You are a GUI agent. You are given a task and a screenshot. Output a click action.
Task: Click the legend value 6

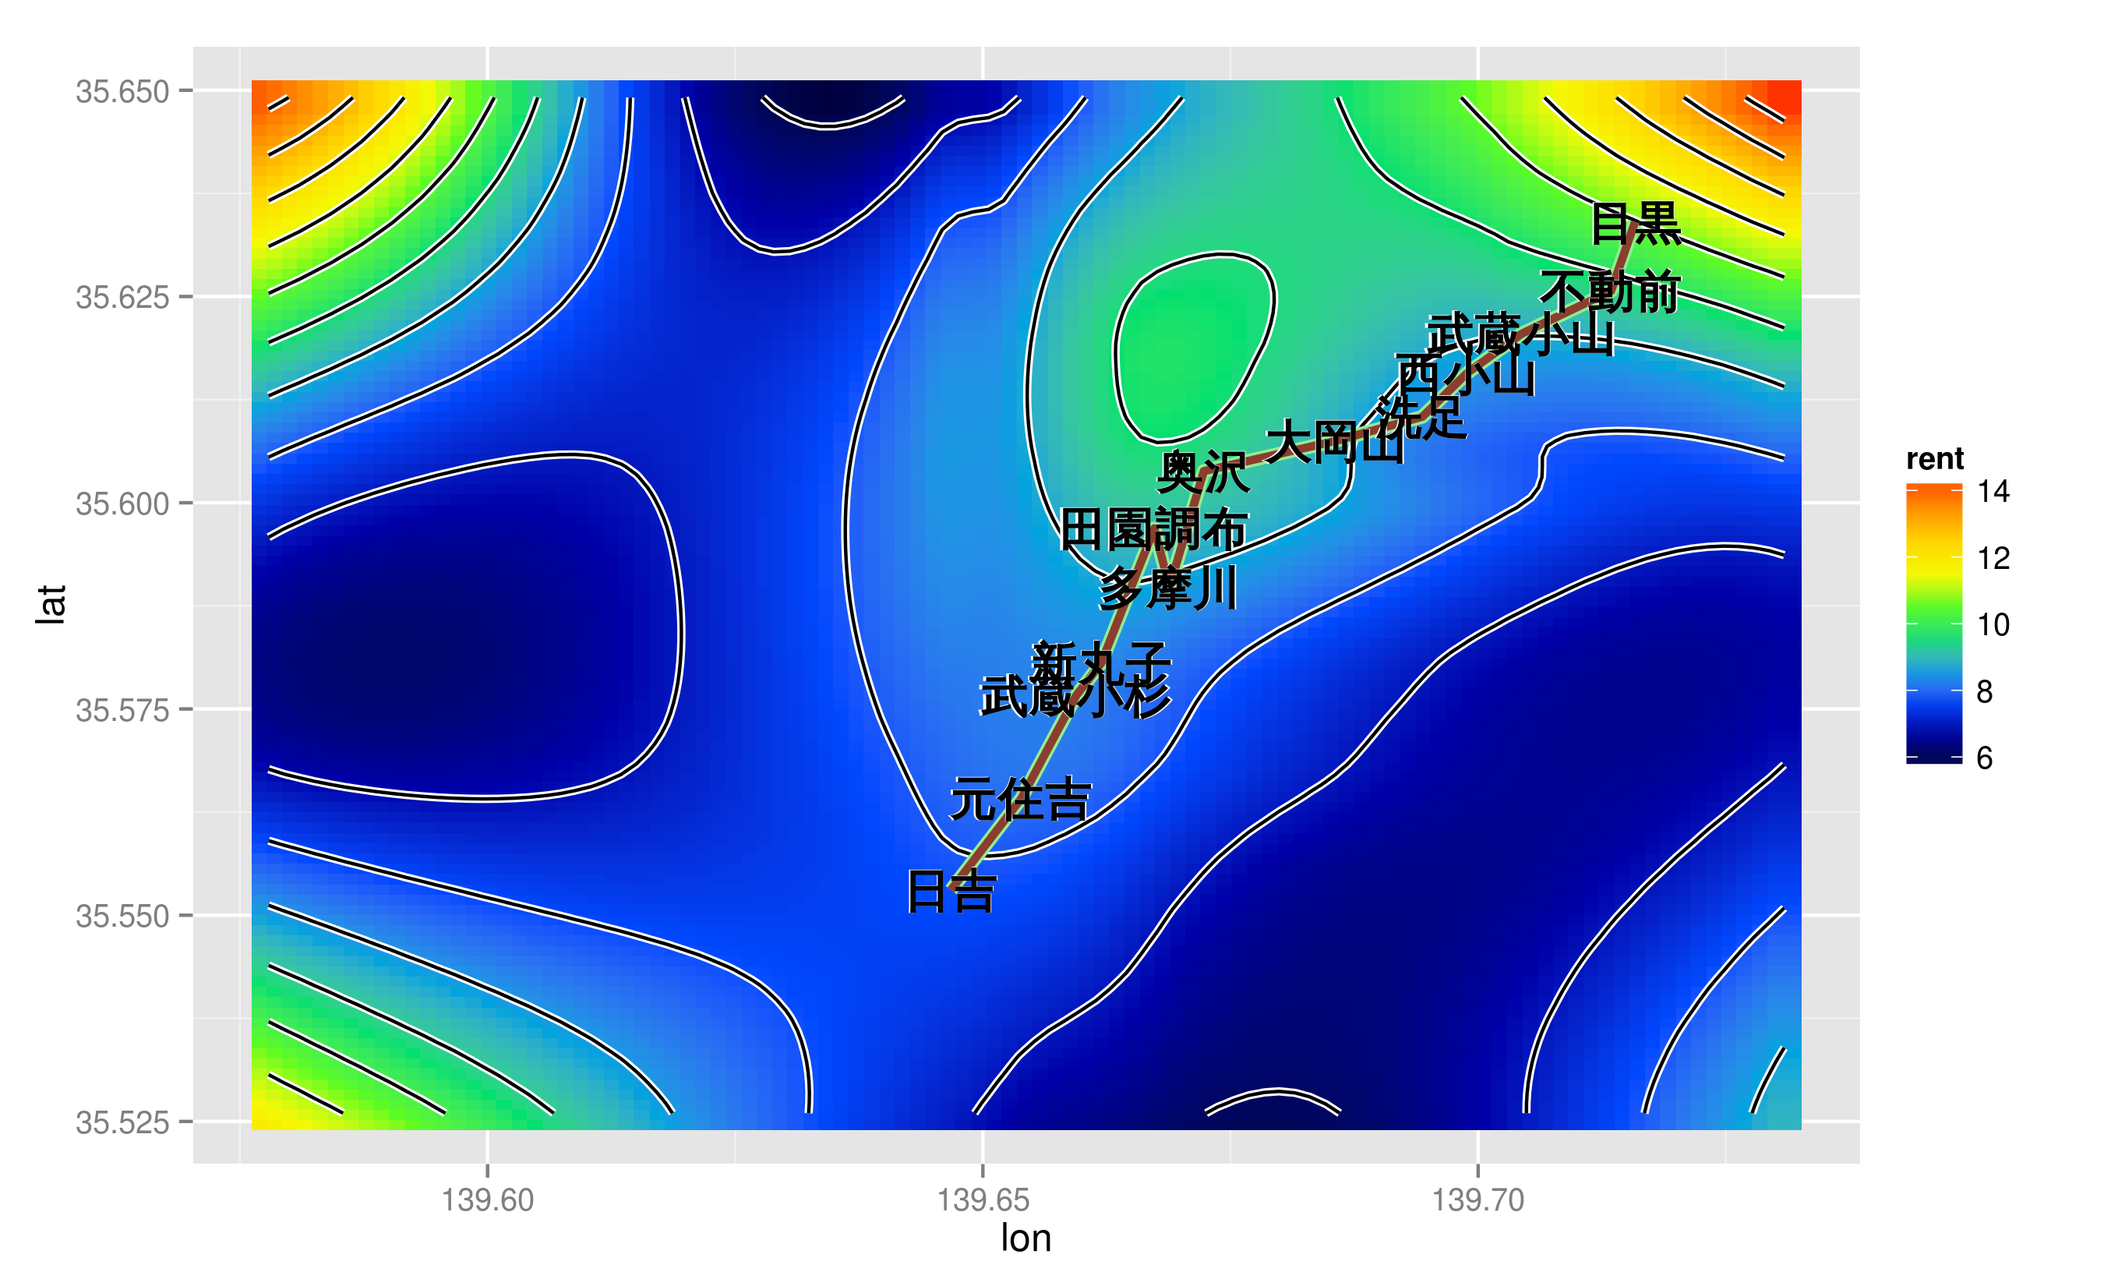tap(1985, 758)
